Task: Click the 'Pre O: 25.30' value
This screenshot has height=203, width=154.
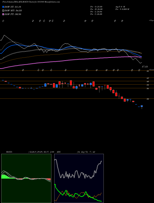Action: pyautogui.click(x=96, y=7)
